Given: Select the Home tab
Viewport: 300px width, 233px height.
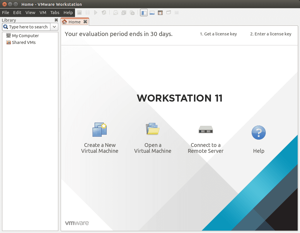Looking at the screenshot, I should pyautogui.click(x=75, y=22).
